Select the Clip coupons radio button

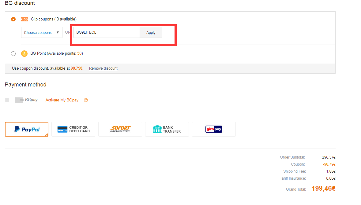[x=13, y=19]
